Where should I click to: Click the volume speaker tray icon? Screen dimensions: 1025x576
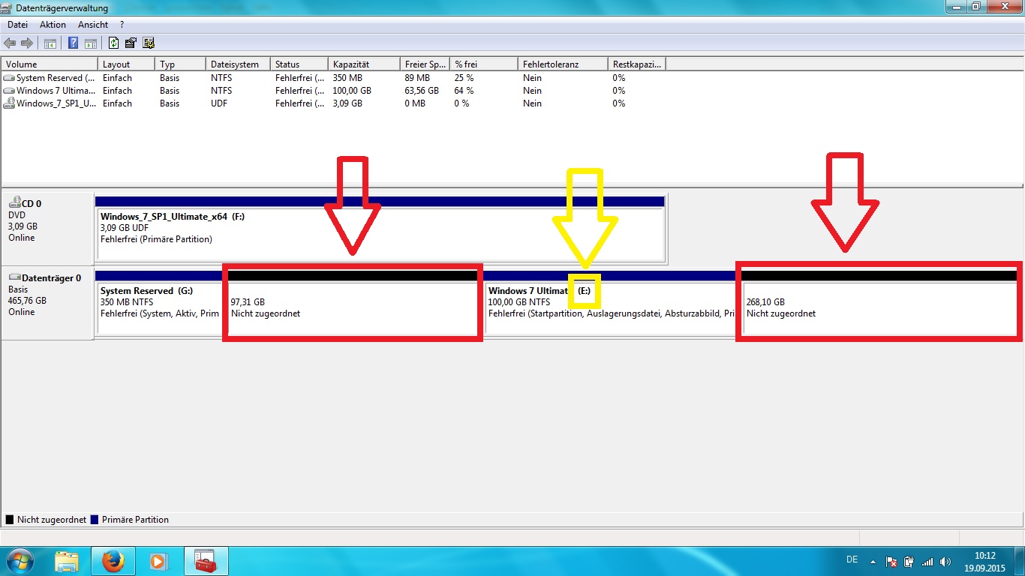pyautogui.click(x=945, y=561)
